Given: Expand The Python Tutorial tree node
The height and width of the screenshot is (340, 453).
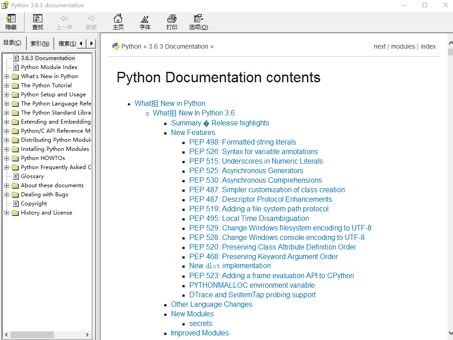Looking at the screenshot, I should click(7, 85).
